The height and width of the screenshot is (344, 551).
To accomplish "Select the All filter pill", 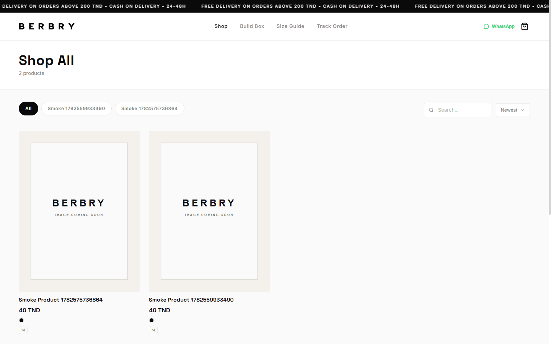I will click(28, 109).
